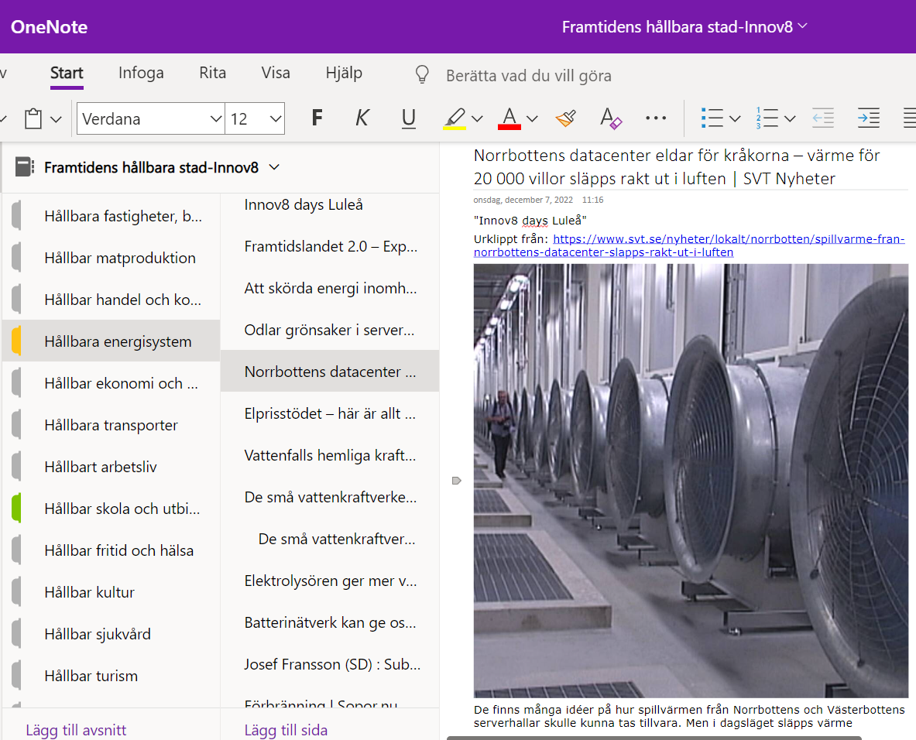Open page Elektrolysören ger mer v...
916x740 pixels.
click(330, 581)
